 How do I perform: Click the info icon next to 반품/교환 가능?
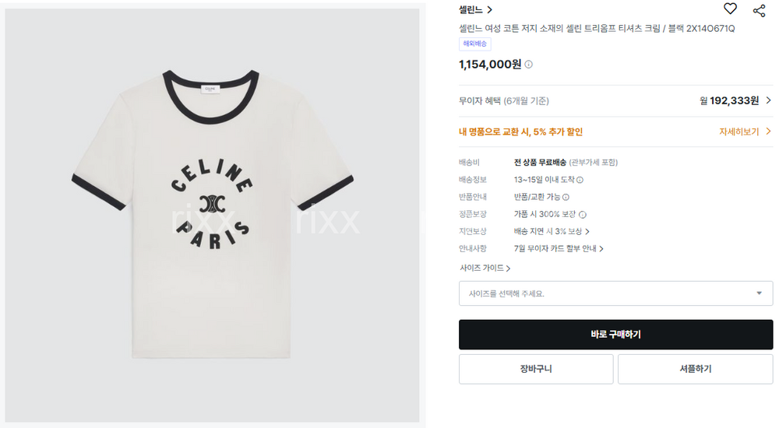(566, 197)
